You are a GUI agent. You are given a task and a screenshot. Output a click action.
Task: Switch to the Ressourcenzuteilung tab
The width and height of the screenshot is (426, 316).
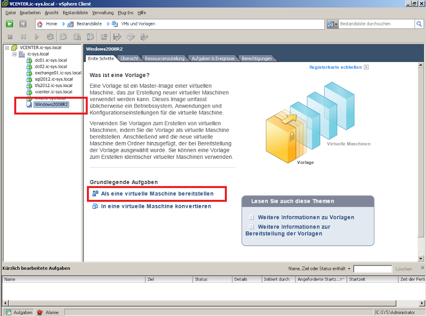(x=164, y=59)
